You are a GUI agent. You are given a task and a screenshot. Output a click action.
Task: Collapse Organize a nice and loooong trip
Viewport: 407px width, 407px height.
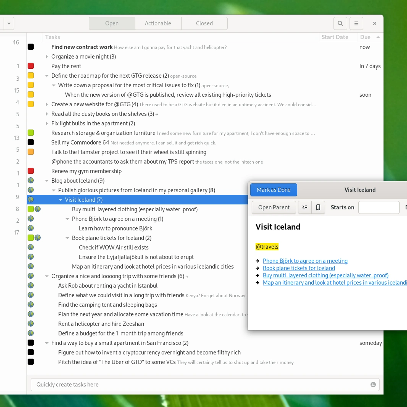point(47,276)
